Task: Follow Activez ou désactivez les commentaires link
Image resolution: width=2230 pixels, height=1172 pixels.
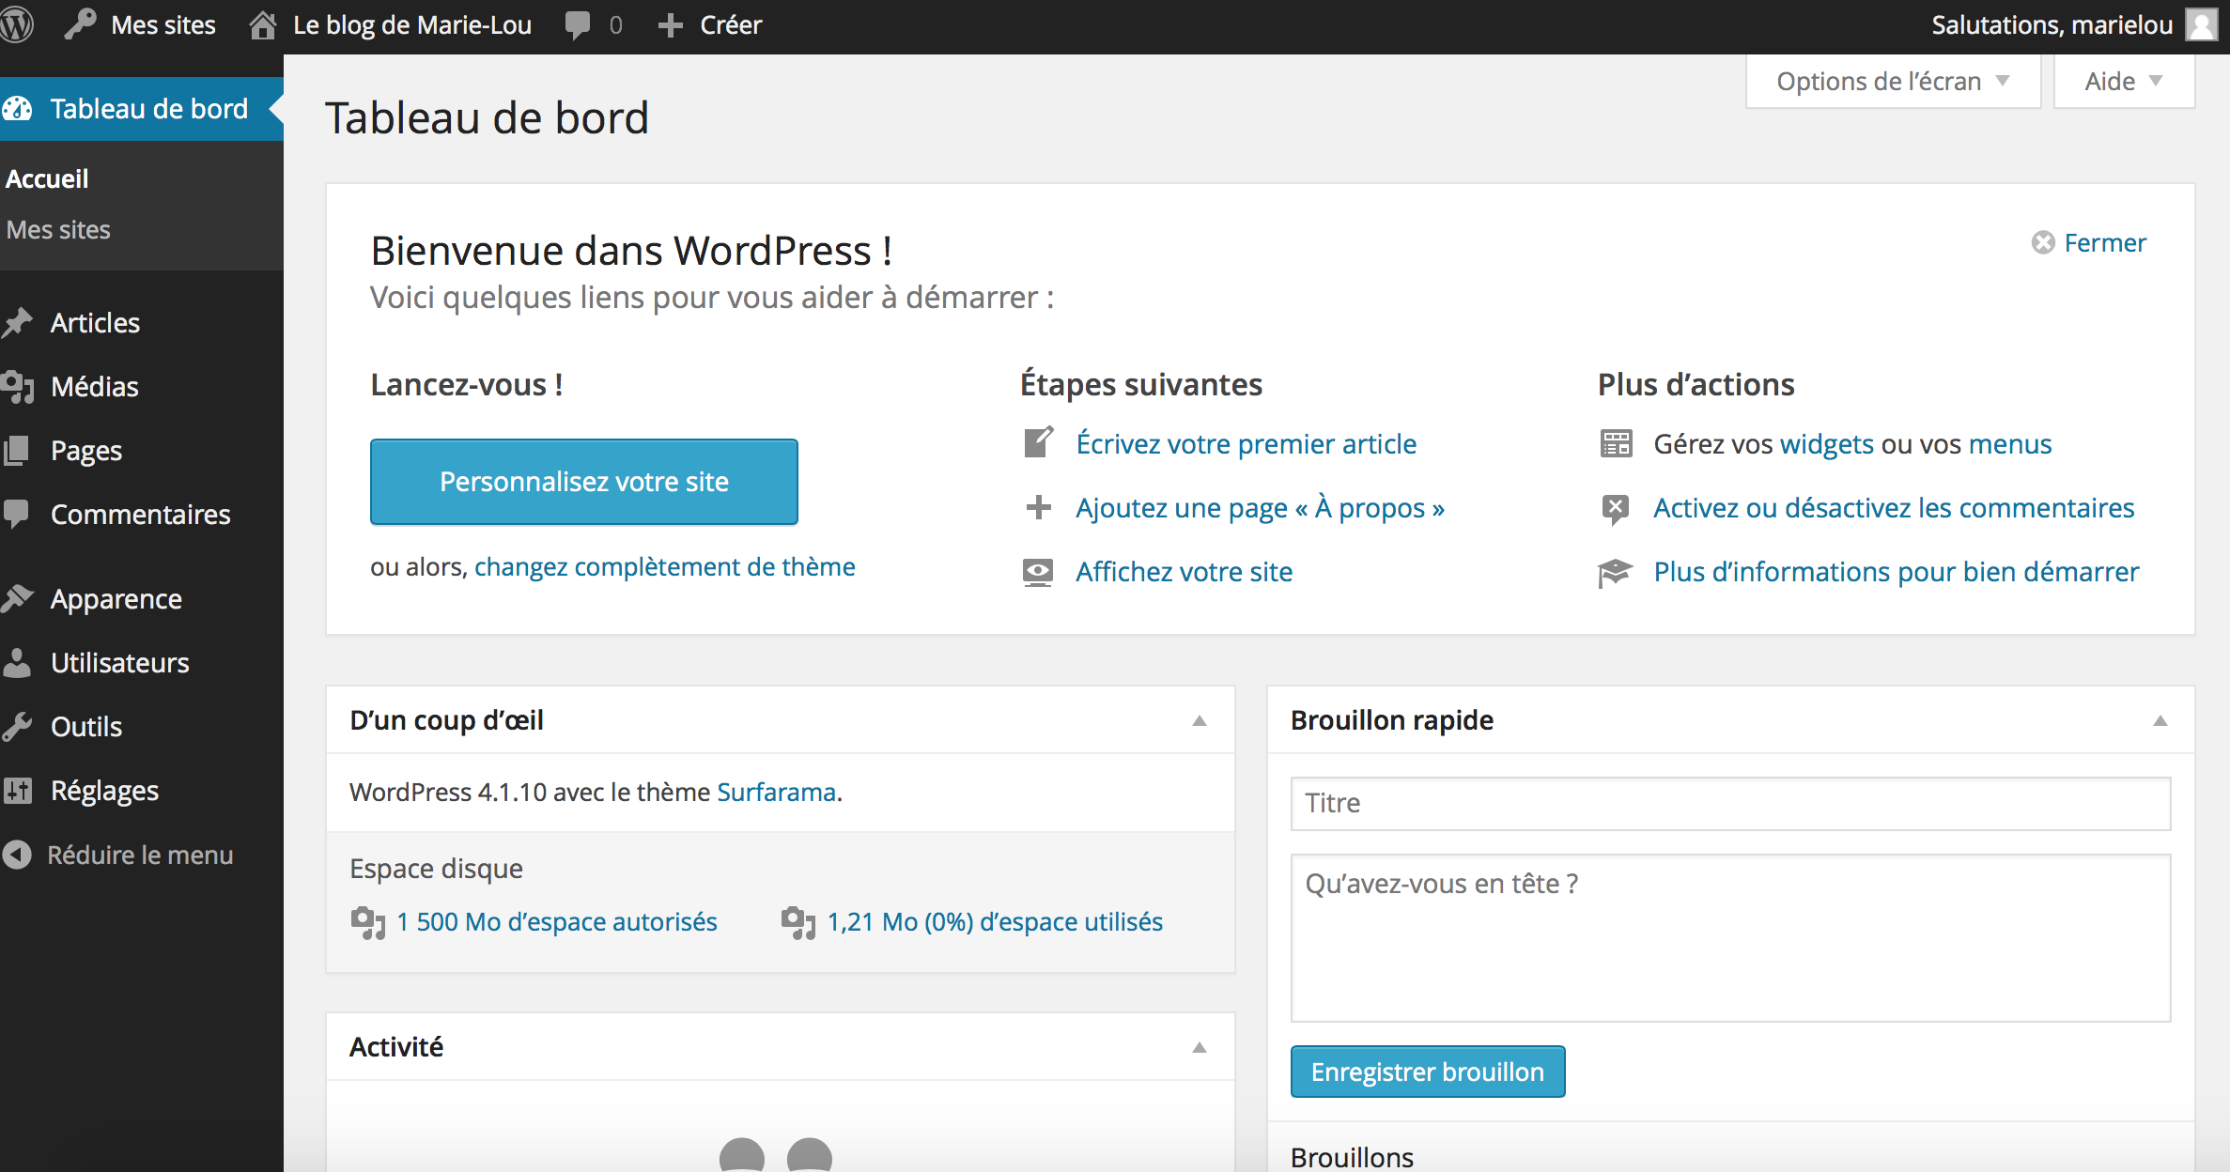Action: [1894, 508]
